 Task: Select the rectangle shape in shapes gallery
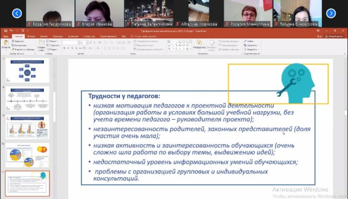pyautogui.click(x=180, y=42)
